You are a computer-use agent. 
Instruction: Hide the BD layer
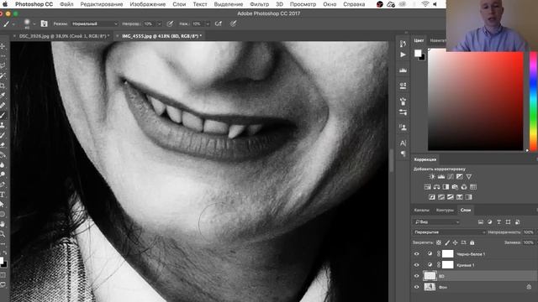point(417,276)
